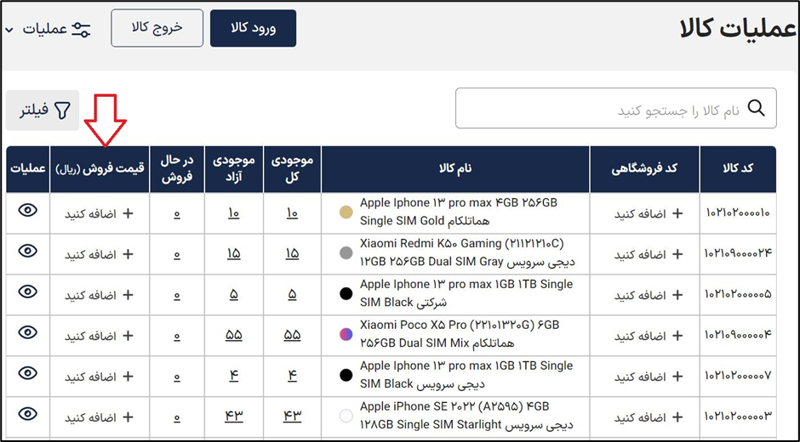Add sale price for product 1021020000007
The width and height of the screenshot is (800, 442).
(99, 377)
